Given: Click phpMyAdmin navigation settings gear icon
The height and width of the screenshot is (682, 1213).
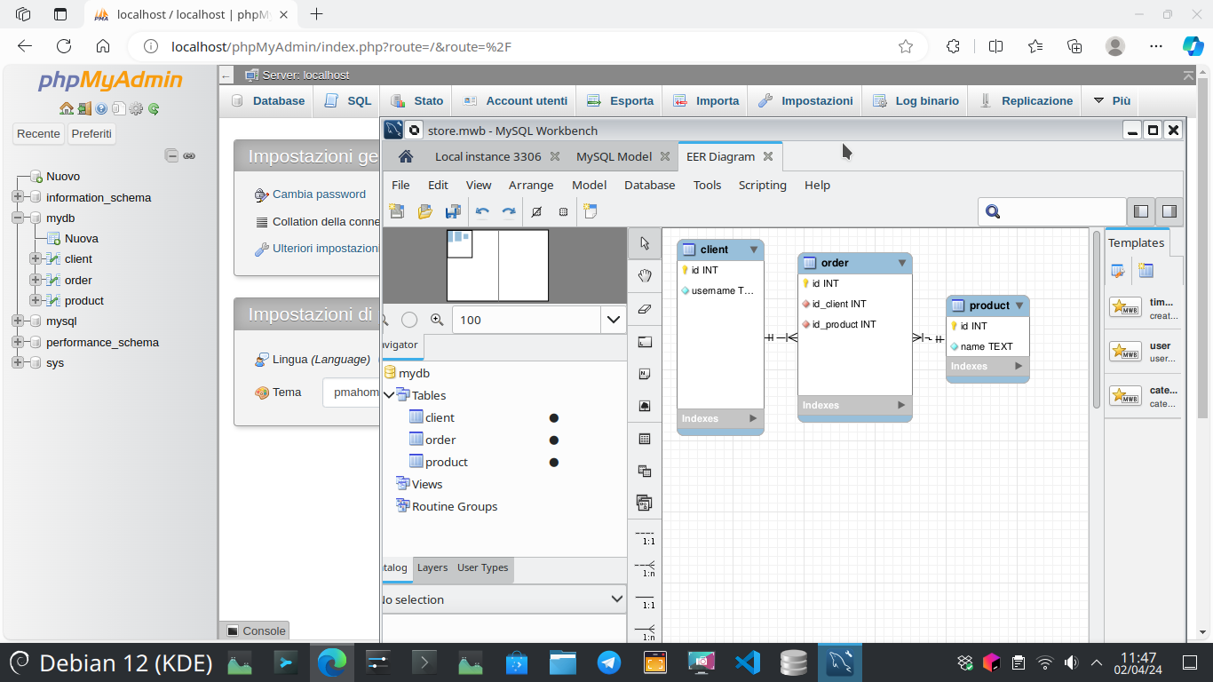Looking at the screenshot, I should pos(136,108).
